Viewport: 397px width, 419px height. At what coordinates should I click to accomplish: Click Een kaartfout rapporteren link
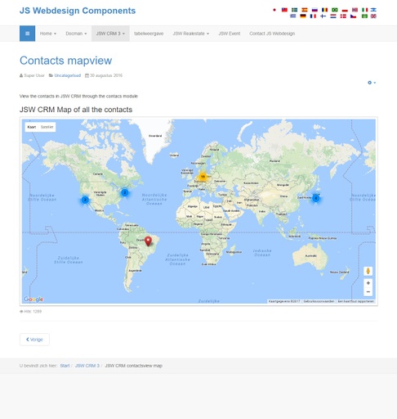pos(355,301)
